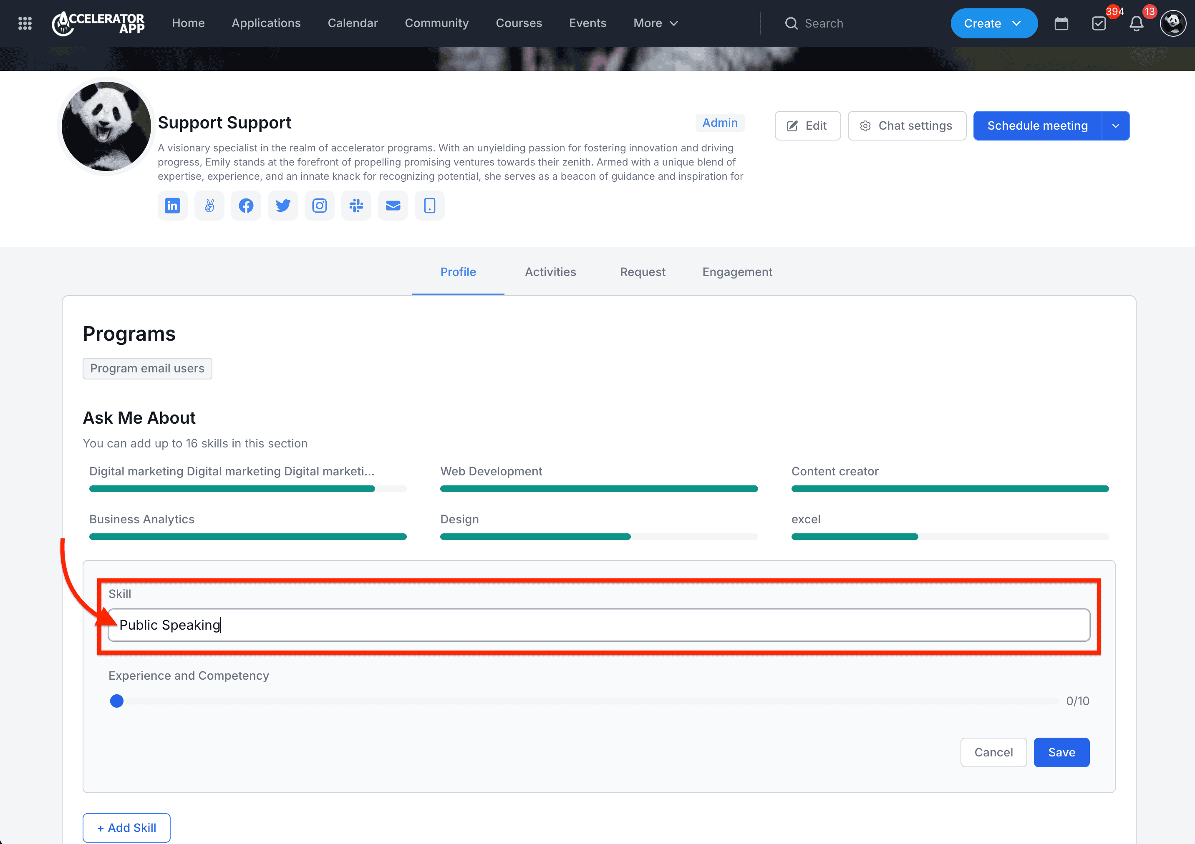Viewport: 1195px width, 844px height.
Task: Expand the More navigation menu
Action: pyautogui.click(x=655, y=23)
